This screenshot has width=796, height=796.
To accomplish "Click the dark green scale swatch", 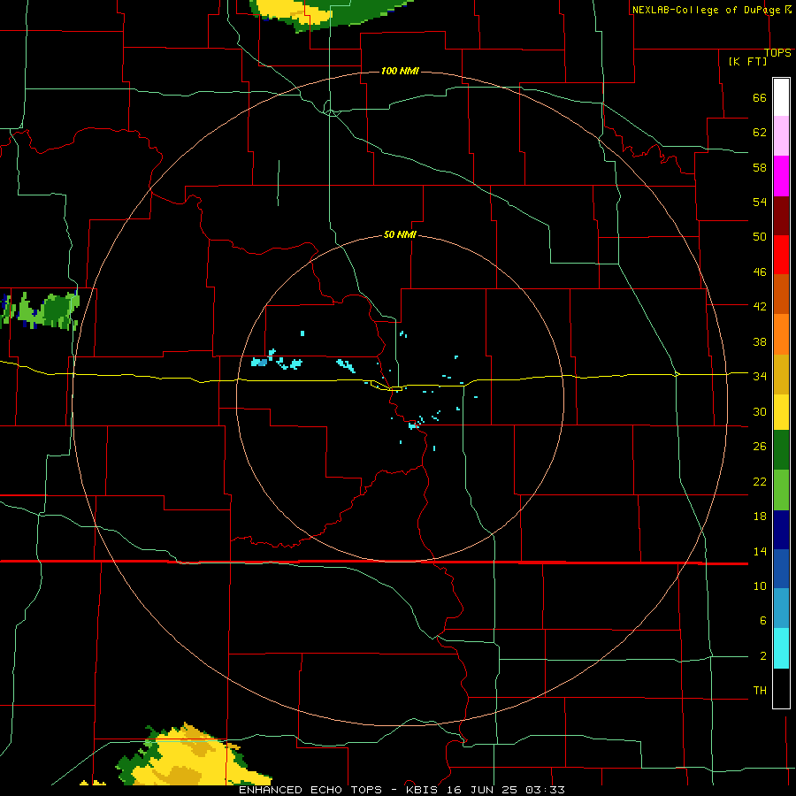I will pyautogui.click(x=781, y=450).
